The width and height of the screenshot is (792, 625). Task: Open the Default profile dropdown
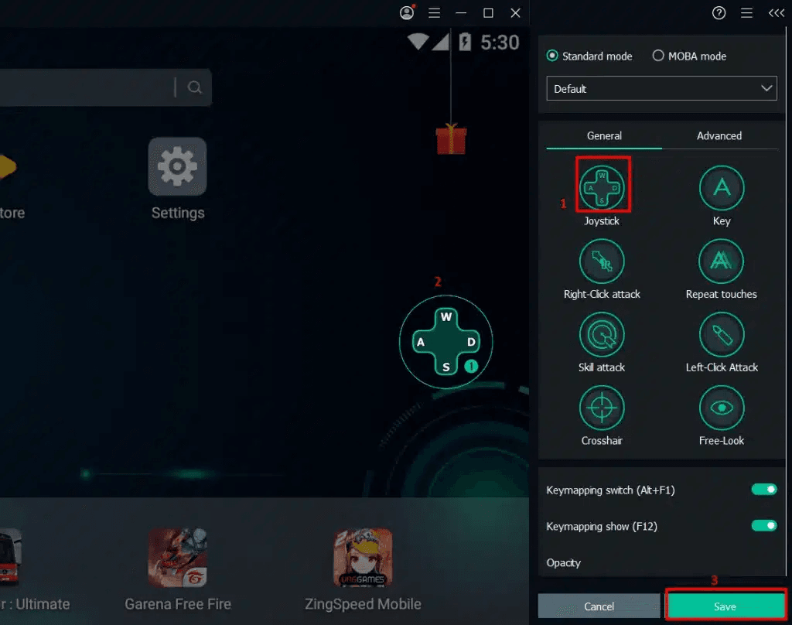(x=661, y=88)
